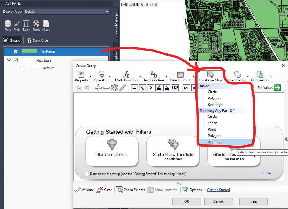
Task: Check Don't show at startup
Action: (87, 174)
